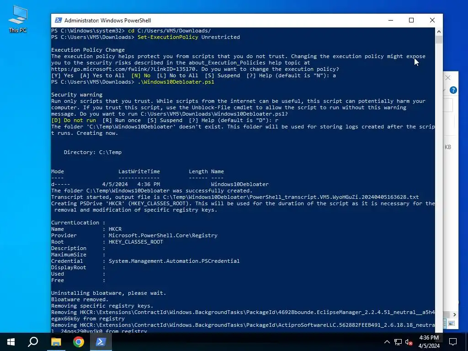The image size is (468, 351).
Task: Click the 'Execution Policy Change' heading
Action: 88,50
